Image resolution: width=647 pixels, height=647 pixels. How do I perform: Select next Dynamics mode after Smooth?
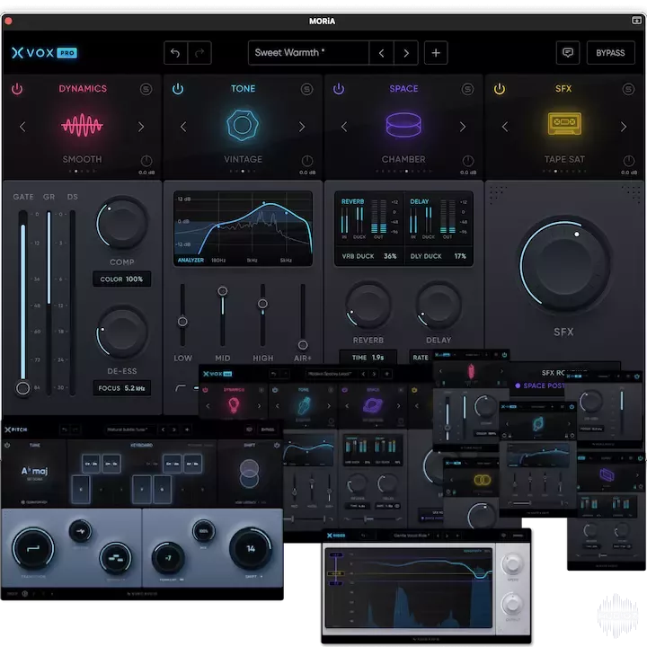point(141,127)
